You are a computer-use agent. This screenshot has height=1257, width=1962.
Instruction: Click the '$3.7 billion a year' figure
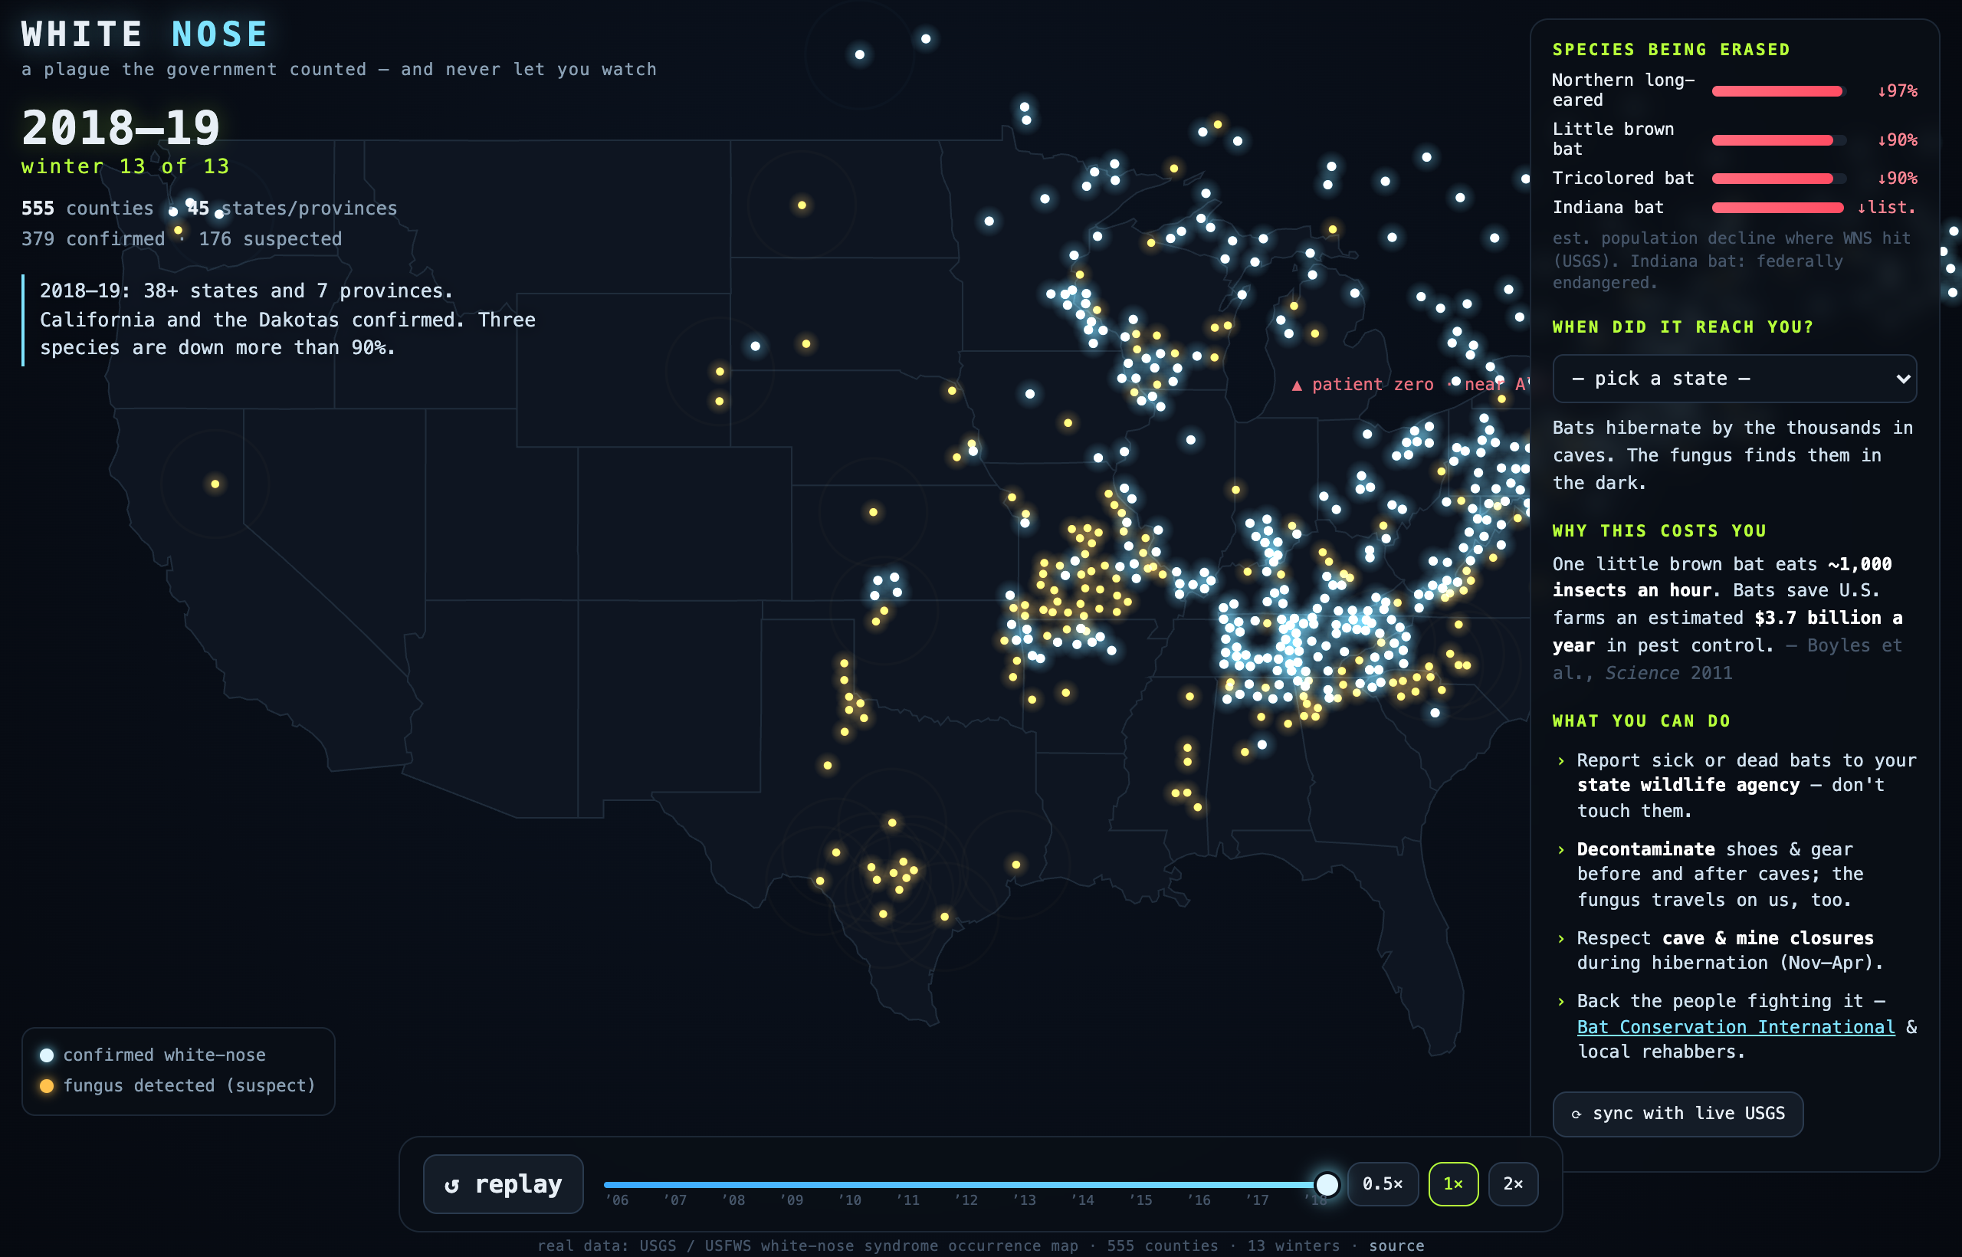(1727, 632)
